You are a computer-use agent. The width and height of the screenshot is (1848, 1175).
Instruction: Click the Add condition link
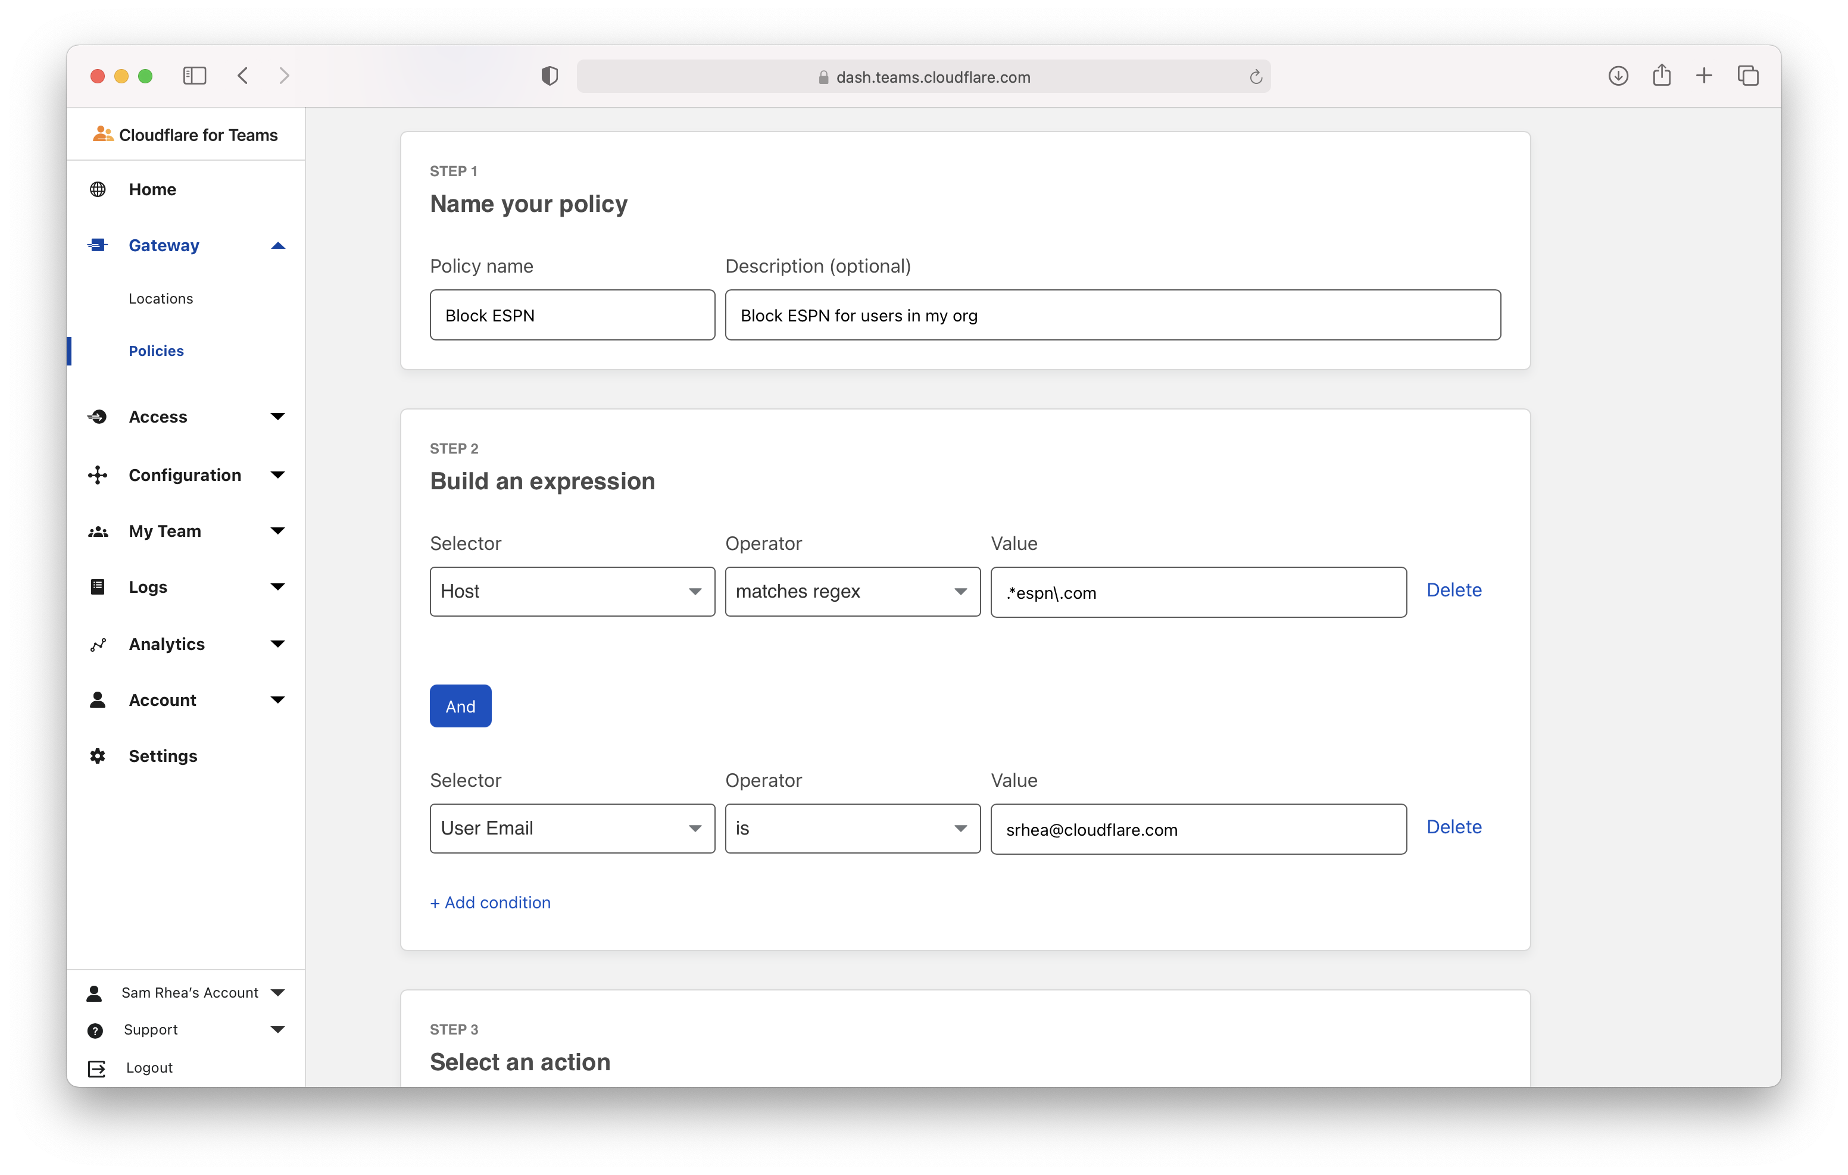(x=491, y=902)
